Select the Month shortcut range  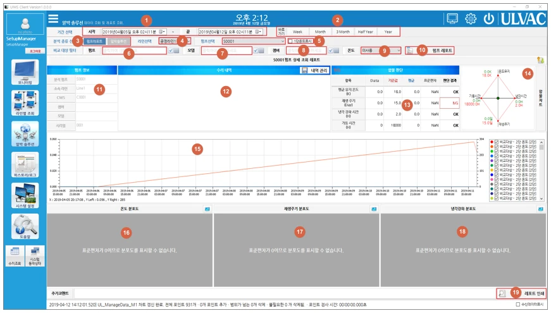(320, 32)
